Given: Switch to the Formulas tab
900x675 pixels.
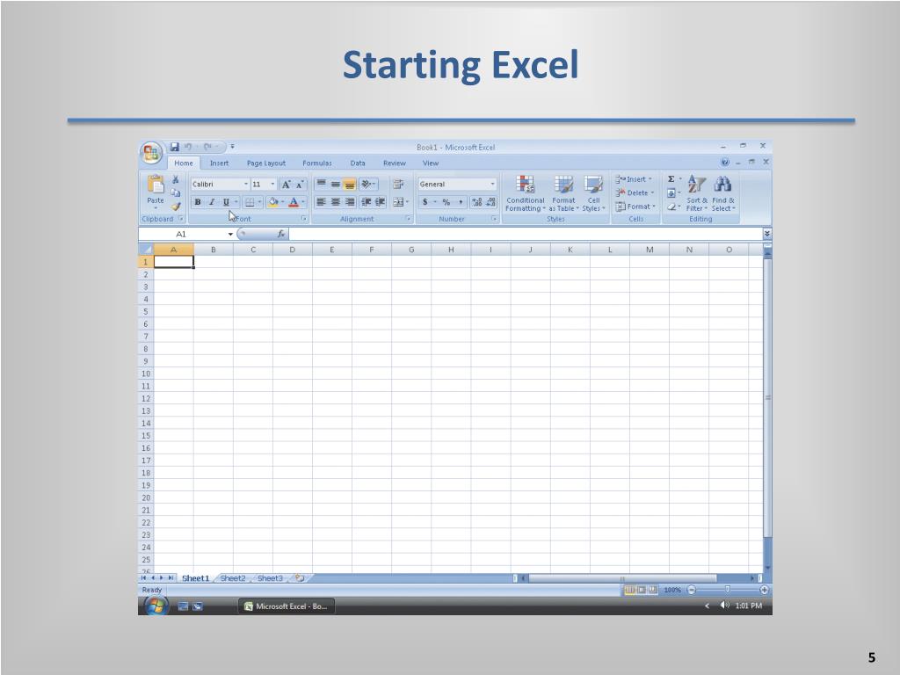Looking at the screenshot, I should pyautogui.click(x=316, y=163).
